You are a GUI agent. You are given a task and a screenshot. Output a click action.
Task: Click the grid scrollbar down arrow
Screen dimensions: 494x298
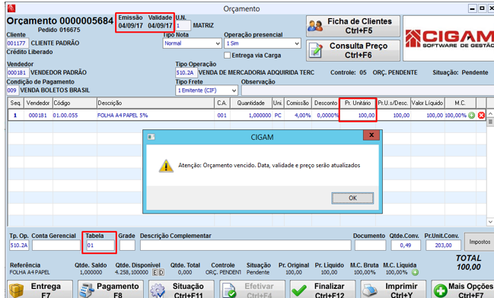[490, 222]
